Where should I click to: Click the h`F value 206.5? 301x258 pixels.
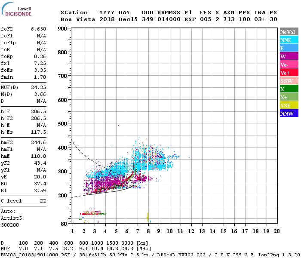(38, 111)
